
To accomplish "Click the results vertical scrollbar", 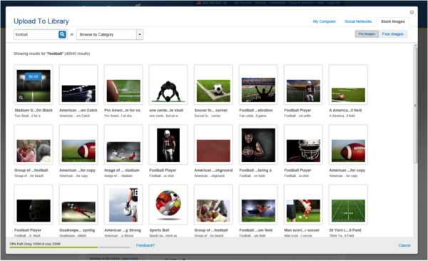I will (x=415, y=105).
